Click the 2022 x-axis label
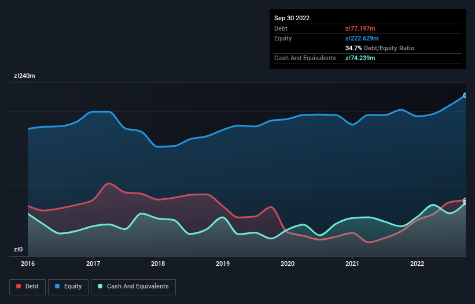The width and height of the screenshot is (475, 304). tap(417, 264)
